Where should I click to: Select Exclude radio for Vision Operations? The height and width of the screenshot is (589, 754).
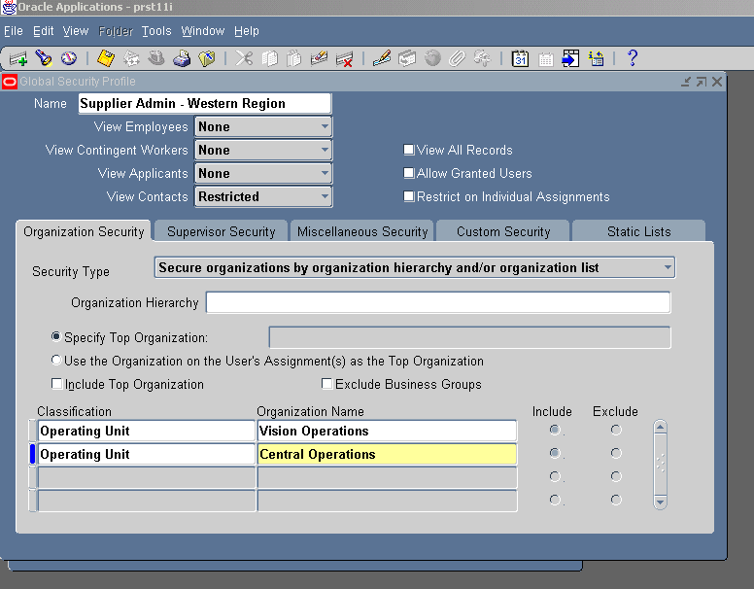coord(616,430)
